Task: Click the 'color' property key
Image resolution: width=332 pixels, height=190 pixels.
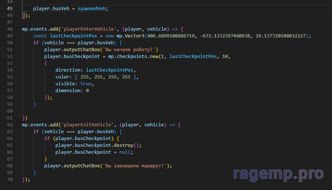Action: (62, 77)
